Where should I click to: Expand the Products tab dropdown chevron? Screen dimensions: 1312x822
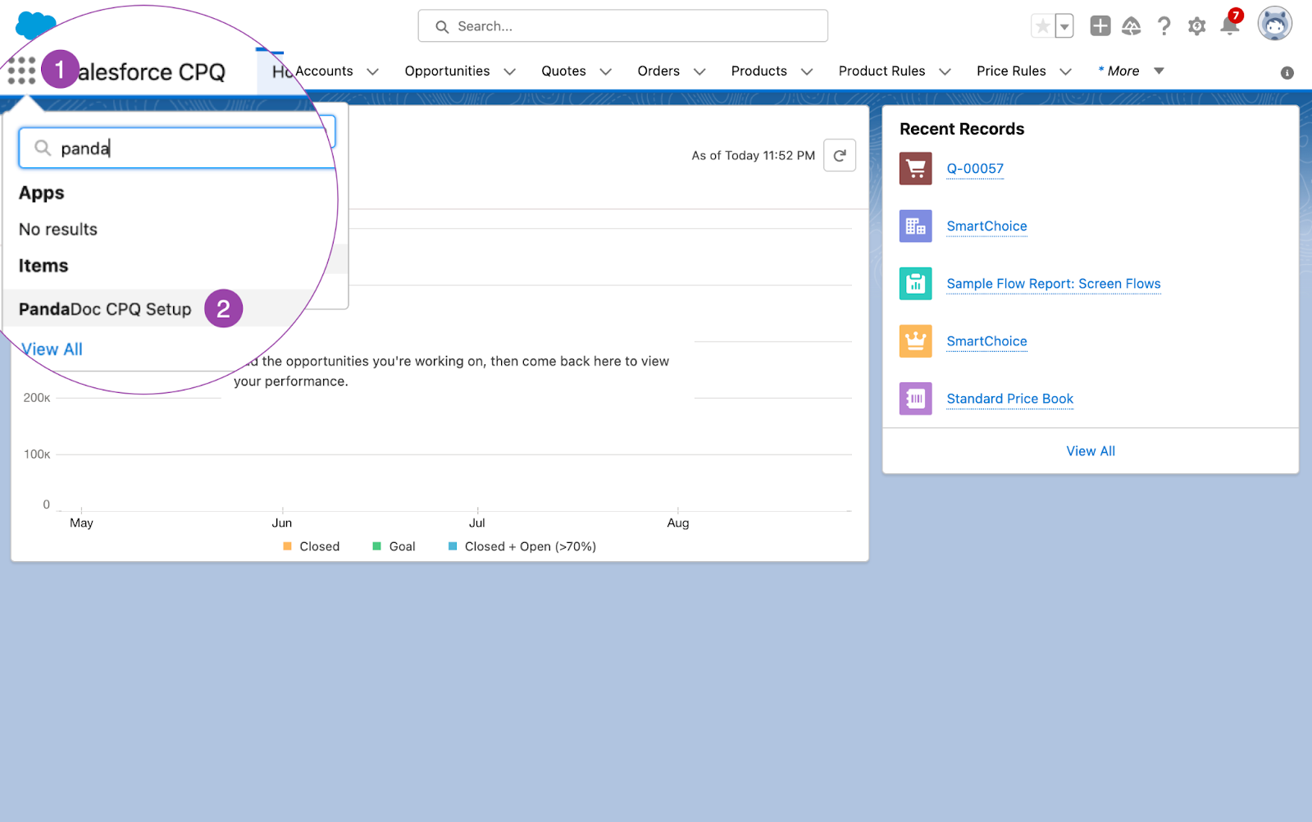[807, 71]
